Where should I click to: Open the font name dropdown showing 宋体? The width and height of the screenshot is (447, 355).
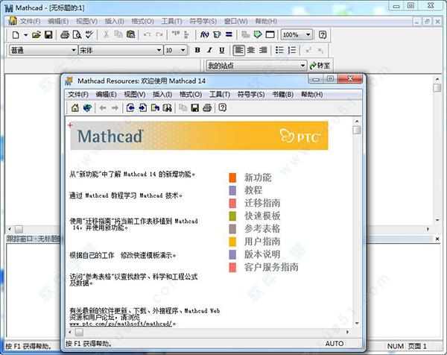159,51
